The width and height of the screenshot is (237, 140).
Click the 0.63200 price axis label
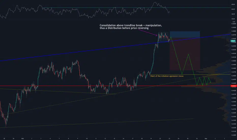[234, 128]
